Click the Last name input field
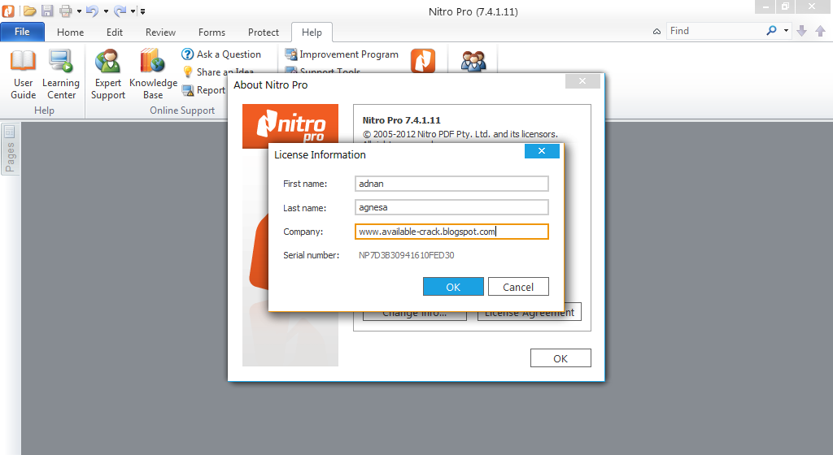 [451, 207]
